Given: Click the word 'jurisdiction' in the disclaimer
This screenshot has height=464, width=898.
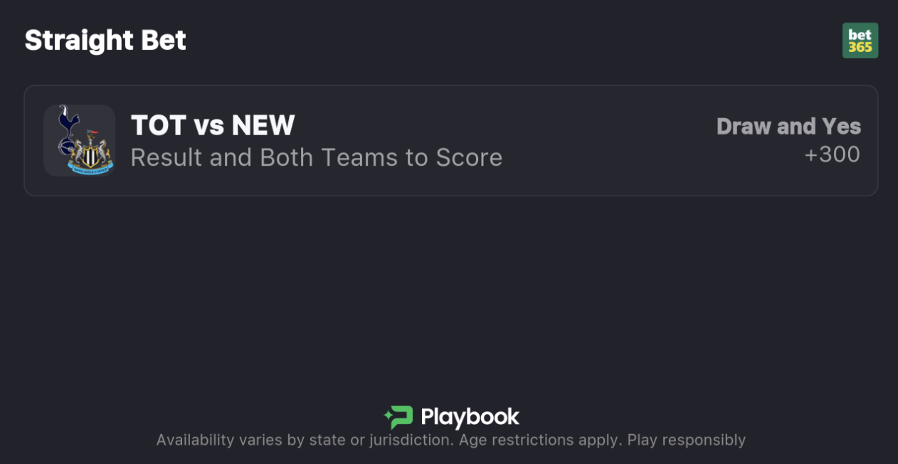Looking at the screenshot, I should 409,440.
